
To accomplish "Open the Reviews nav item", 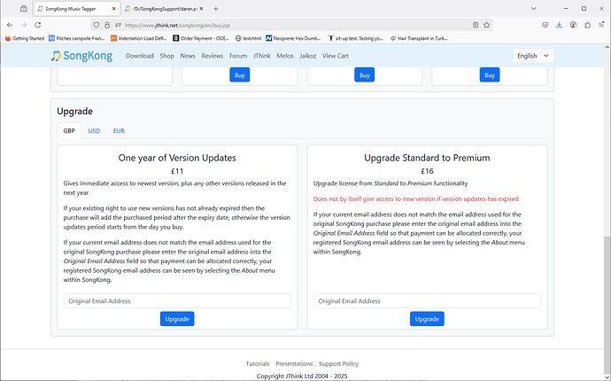I will 212,56.
